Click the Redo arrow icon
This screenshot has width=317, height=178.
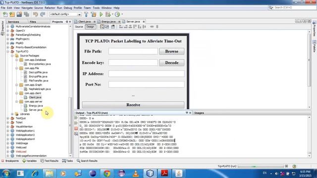(x=43, y=14)
